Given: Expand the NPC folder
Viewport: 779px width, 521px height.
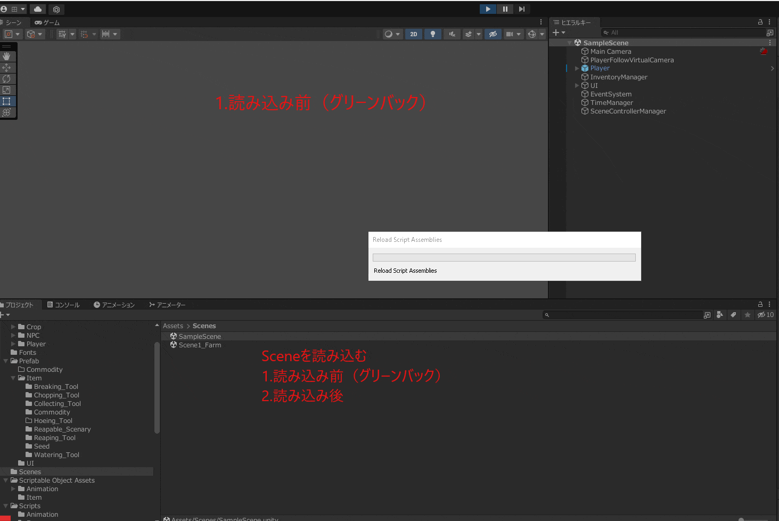Looking at the screenshot, I should tap(13, 335).
